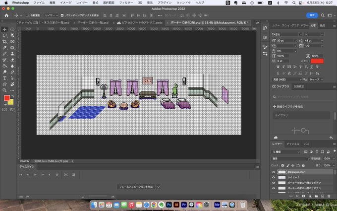337x211 pixels.
Task: Open anti-aliasing シャープ dropdown
Action: pos(316,79)
